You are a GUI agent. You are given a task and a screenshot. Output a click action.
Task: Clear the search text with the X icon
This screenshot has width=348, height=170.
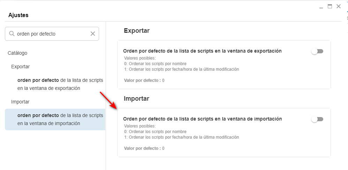click(93, 34)
